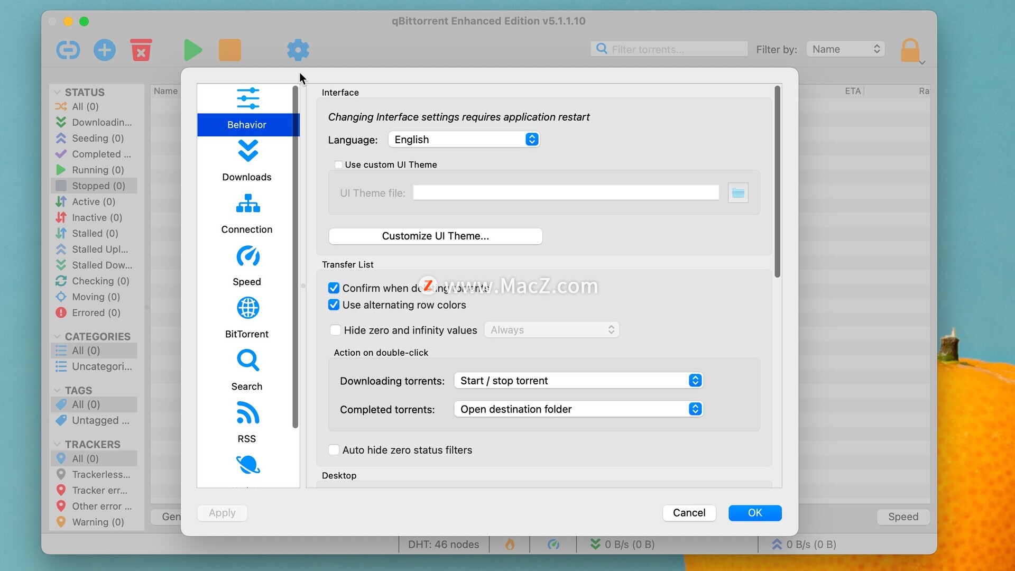
Task: Collapse the TRACKERS section
Action: coord(57,444)
